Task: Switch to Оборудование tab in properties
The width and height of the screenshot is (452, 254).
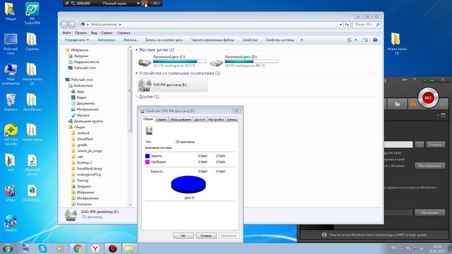Action: 180,120
